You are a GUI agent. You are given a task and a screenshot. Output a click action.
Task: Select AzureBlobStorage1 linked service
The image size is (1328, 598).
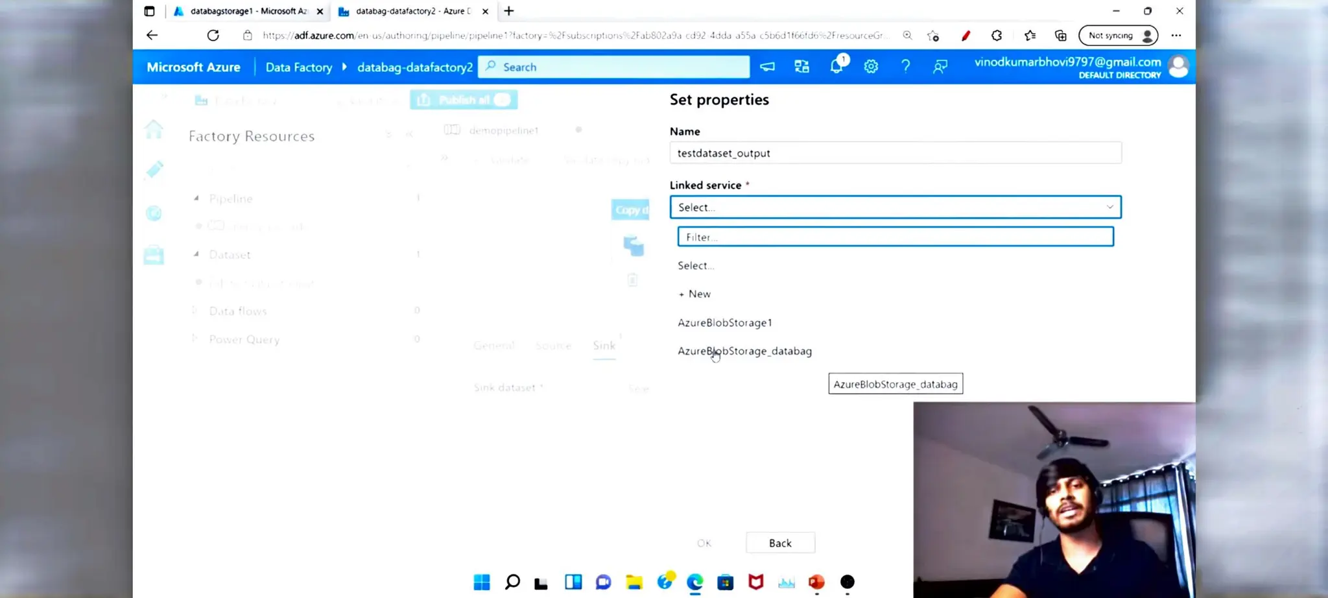[725, 322]
